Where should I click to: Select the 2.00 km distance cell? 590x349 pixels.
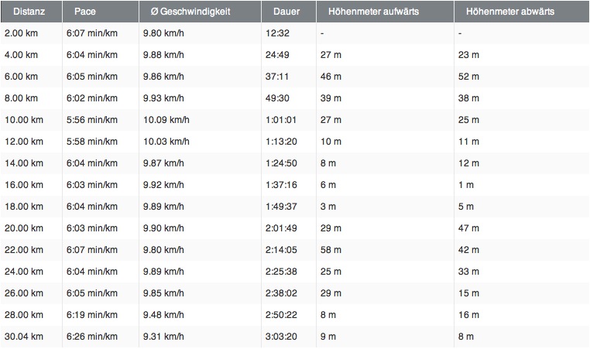pos(21,33)
